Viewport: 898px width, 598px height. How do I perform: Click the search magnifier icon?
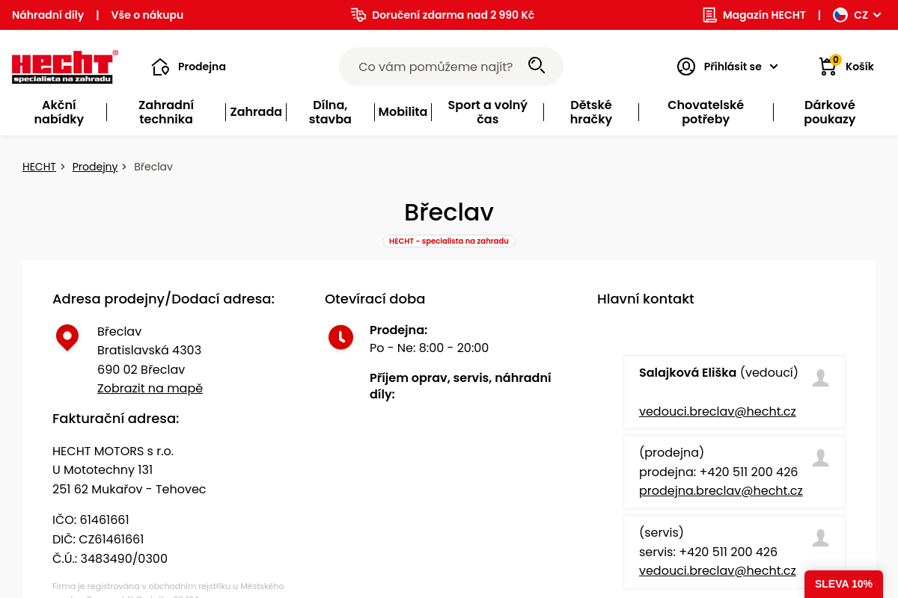coord(537,66)
